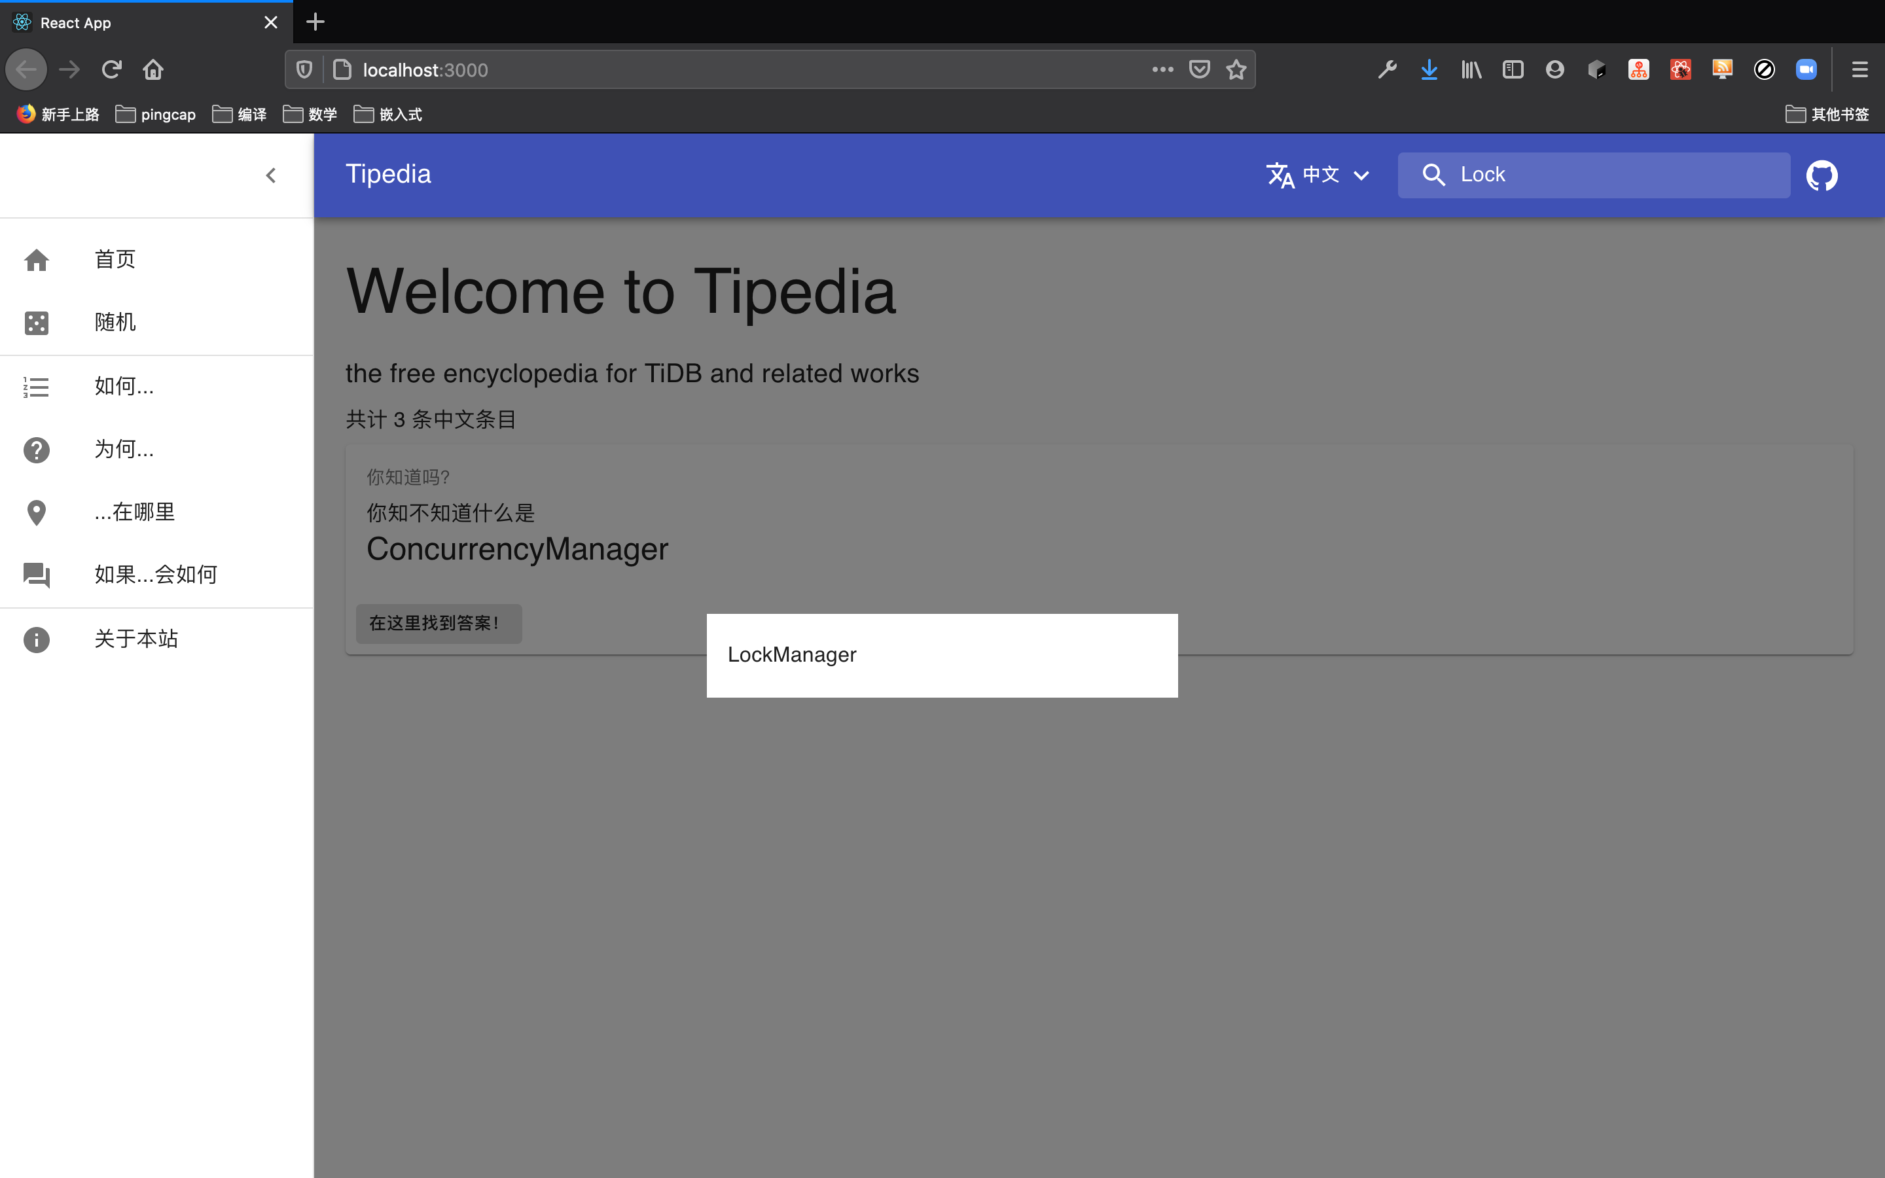Click the dice icon beside 随机
1885x1178 pixels.
37,323
